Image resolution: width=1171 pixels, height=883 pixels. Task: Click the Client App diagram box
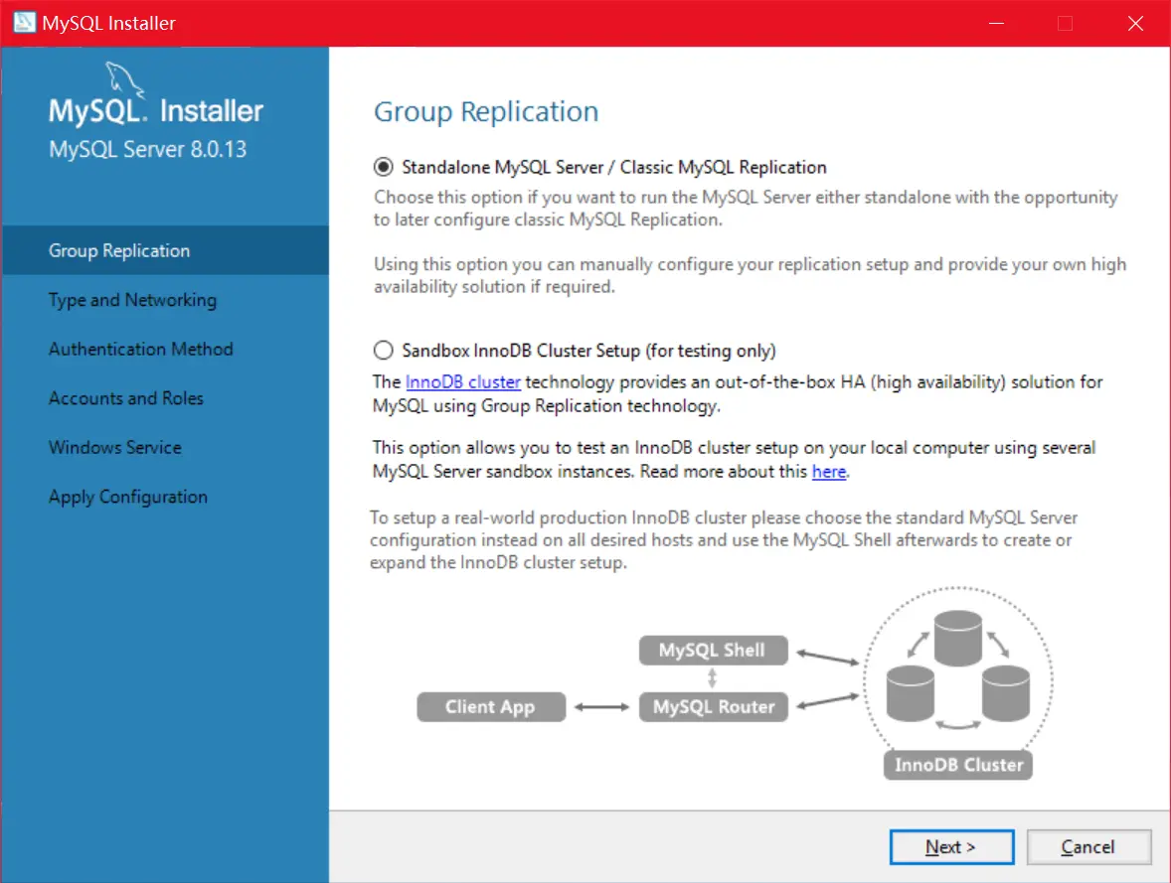(x=491, y=707)
